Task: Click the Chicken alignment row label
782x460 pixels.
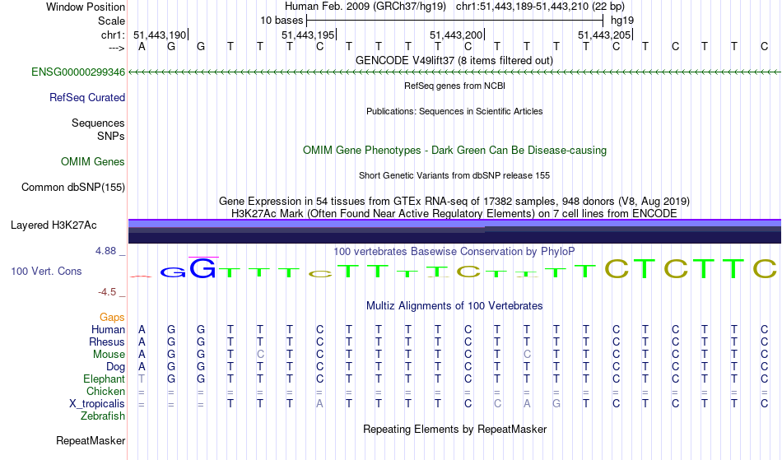Action: click(x=105, y=391)
